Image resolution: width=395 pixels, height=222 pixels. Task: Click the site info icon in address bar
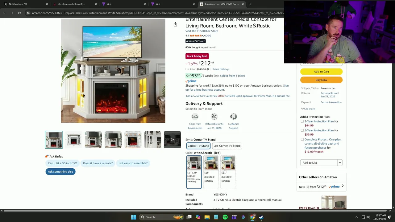(28, 13)
